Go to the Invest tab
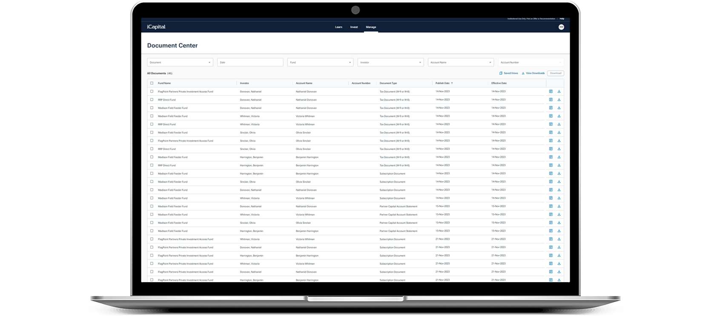This screenshot has height=317, width=711. (x=354, y=27)
